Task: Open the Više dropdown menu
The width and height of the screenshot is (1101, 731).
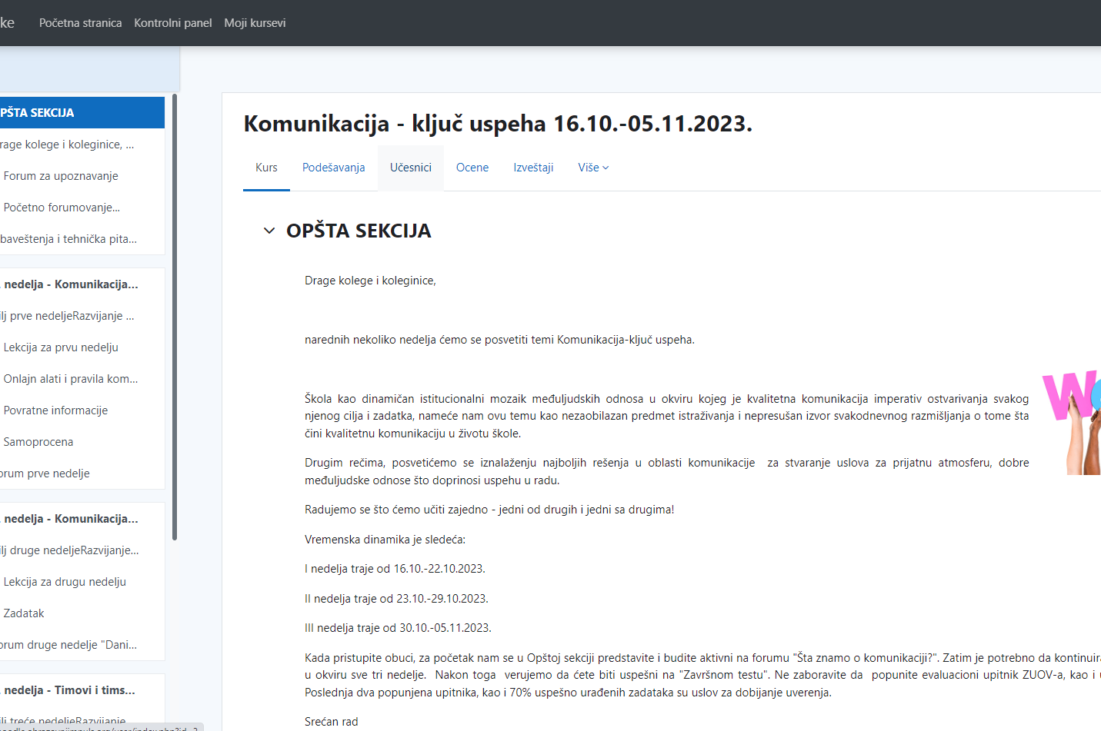Action: [593, 168]
